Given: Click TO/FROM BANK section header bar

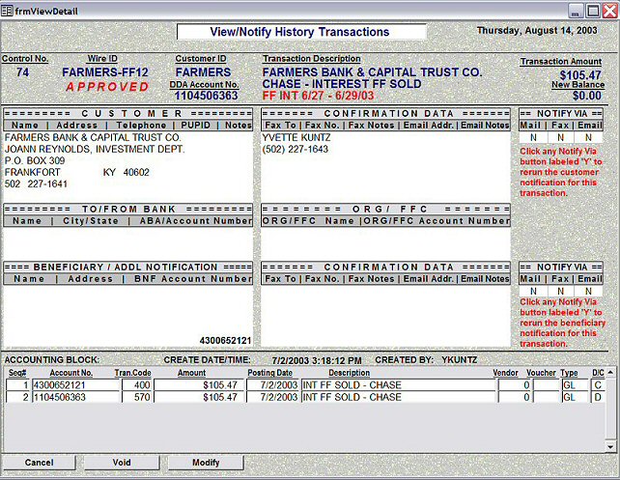Looking at the screenshot, I should 128,209.
